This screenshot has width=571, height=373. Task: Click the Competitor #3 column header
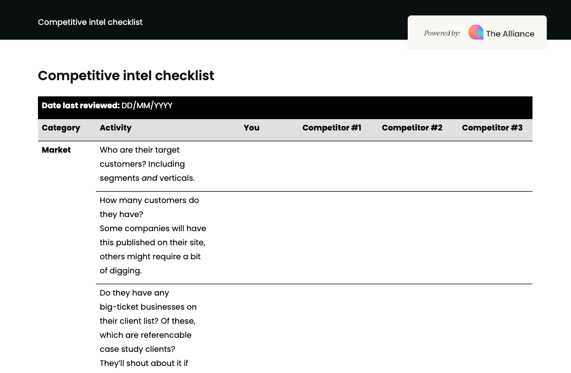(x=492, y=128)
